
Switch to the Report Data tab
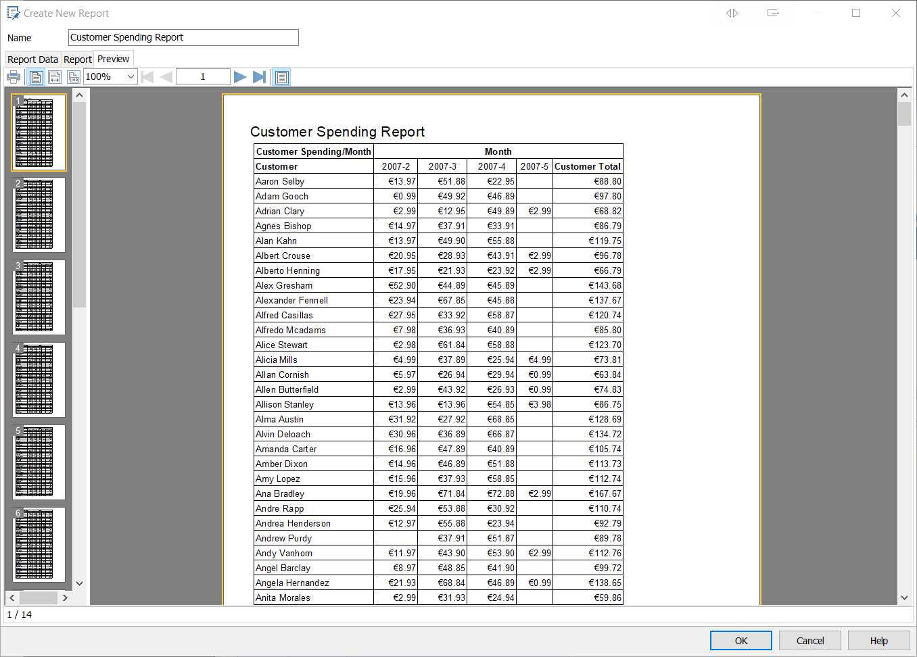32,59
